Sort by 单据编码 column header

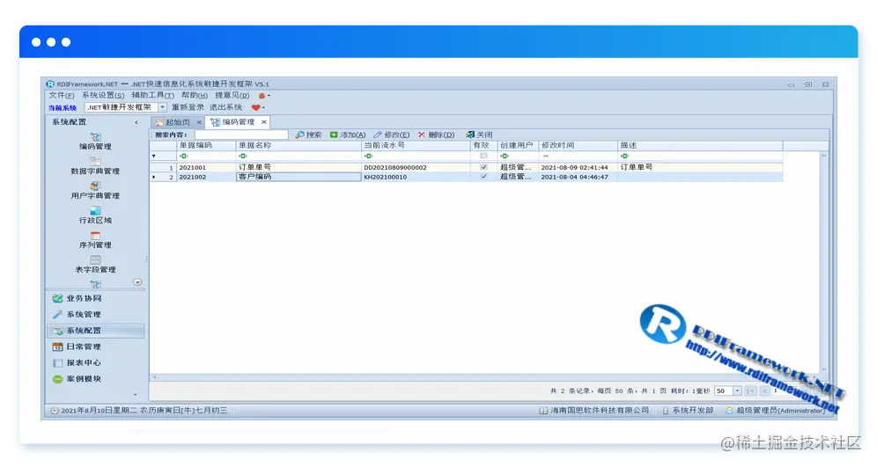pos(206,145)
